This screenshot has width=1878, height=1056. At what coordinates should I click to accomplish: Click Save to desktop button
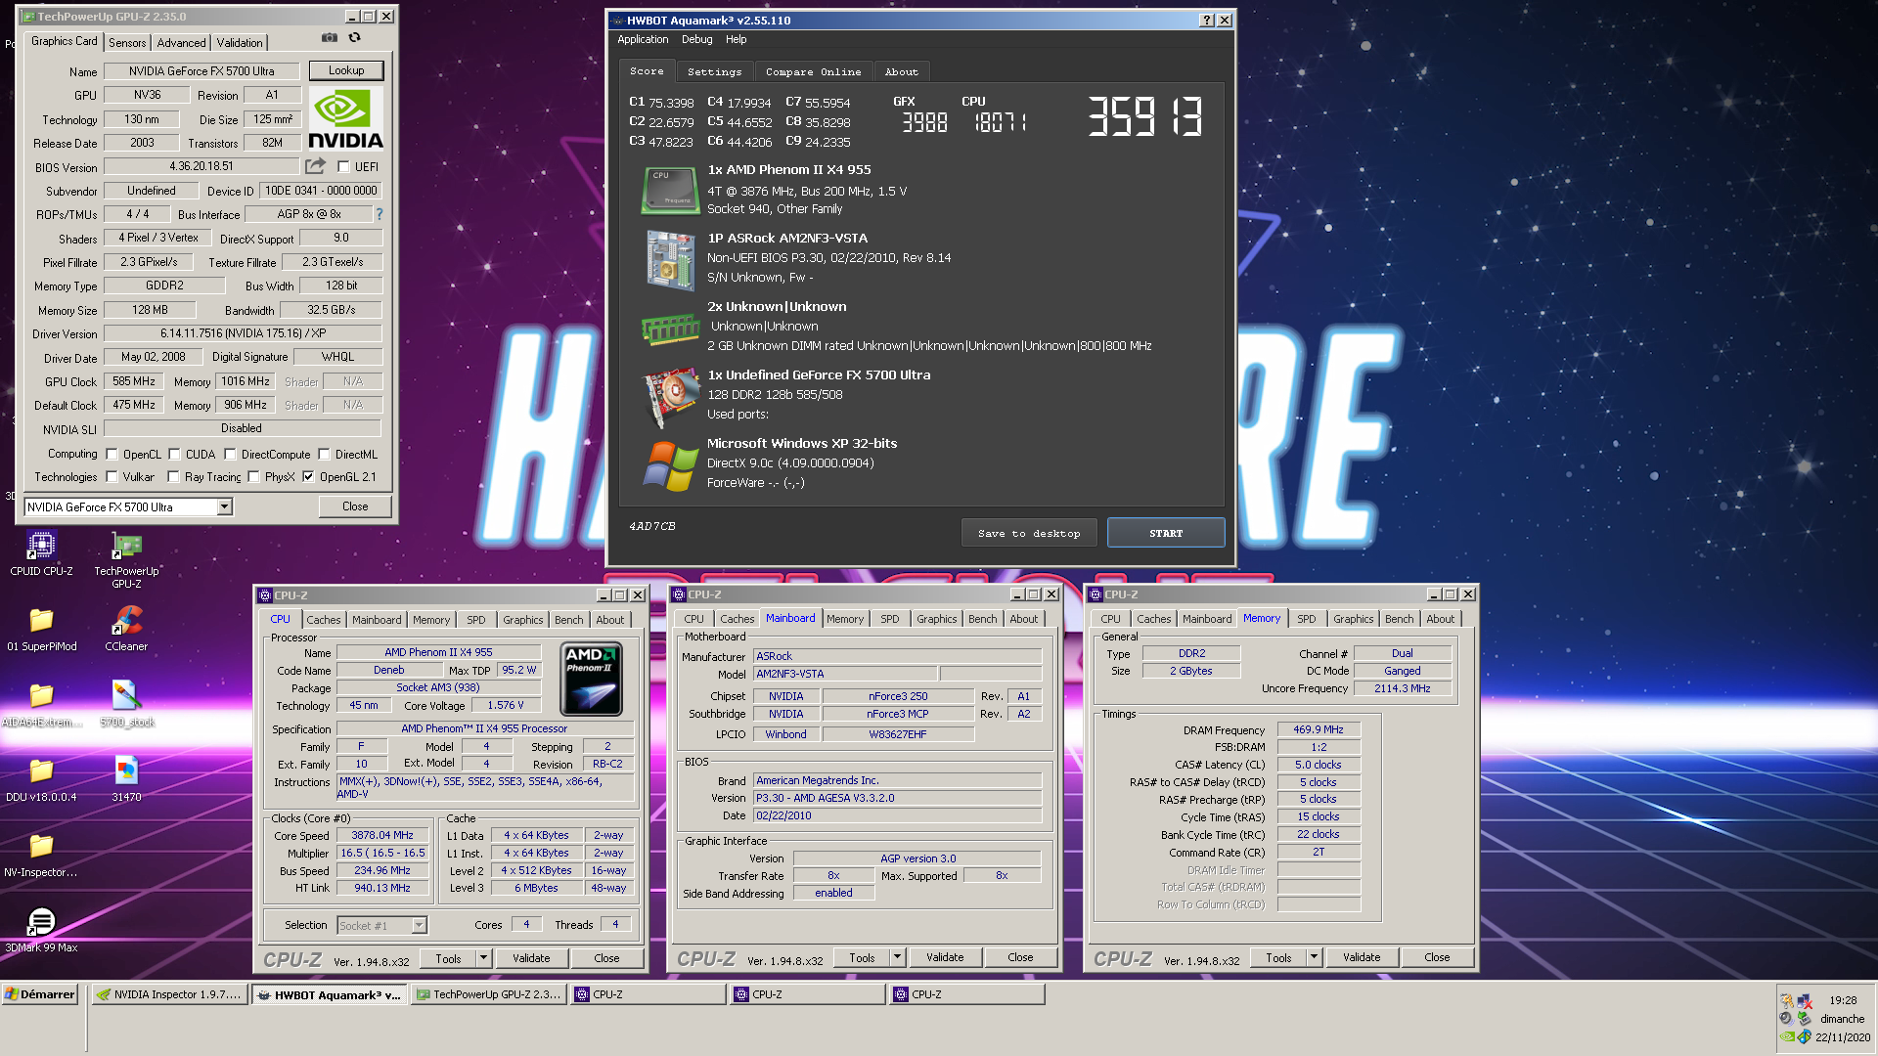click(x=1029, y=533)
